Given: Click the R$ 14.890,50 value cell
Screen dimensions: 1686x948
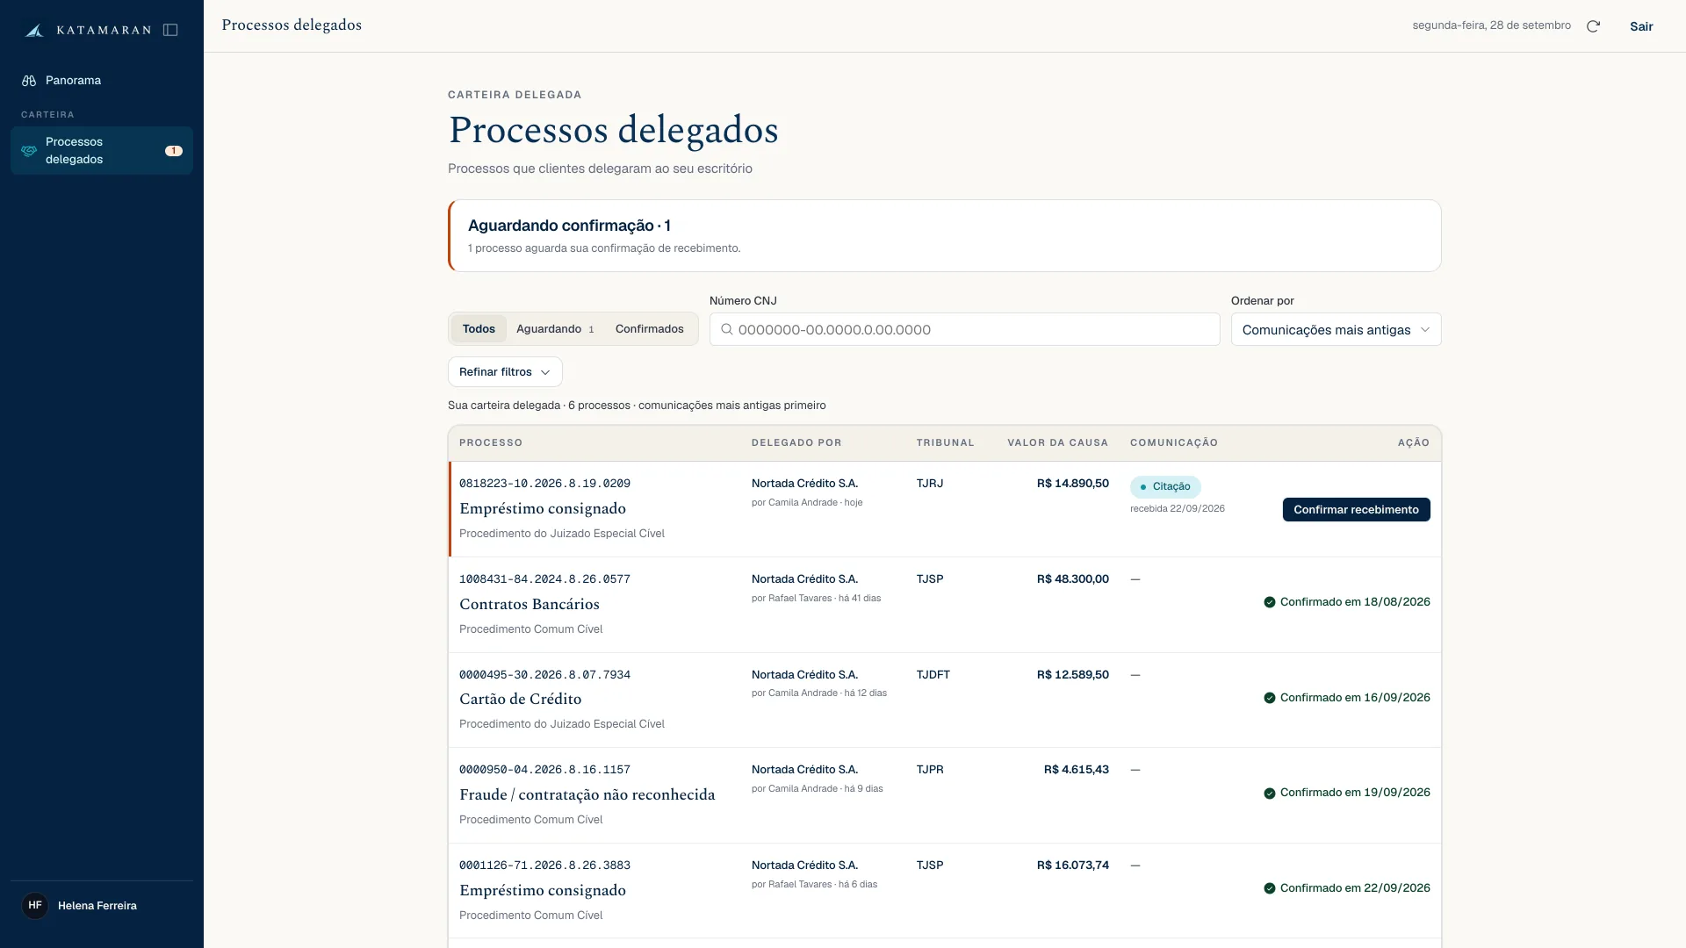Looking at the screenshot, I should (x=1072, y=484).
